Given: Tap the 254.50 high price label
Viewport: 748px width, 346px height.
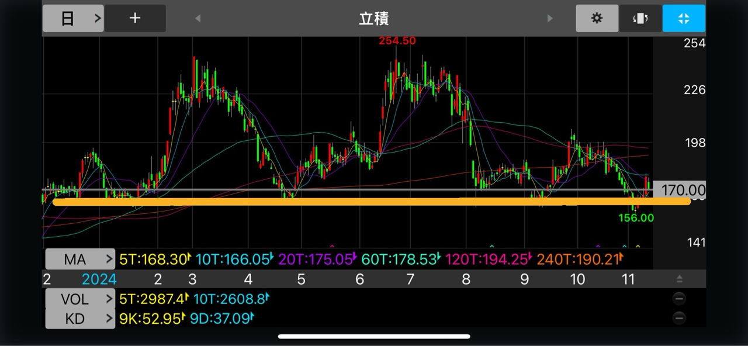Looking at the screenshot, I should click(397, 41).
